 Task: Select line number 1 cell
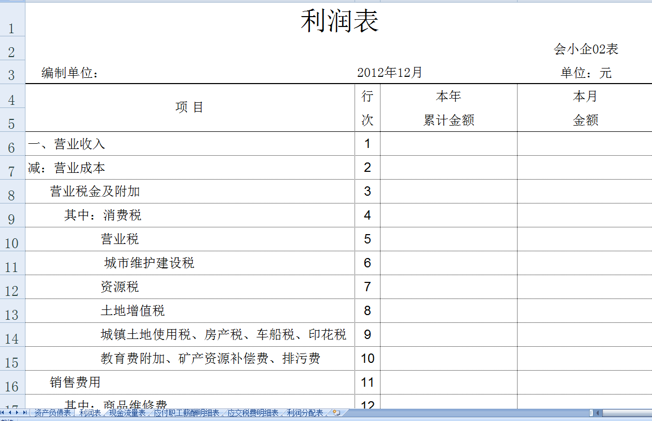click(368, 144)
